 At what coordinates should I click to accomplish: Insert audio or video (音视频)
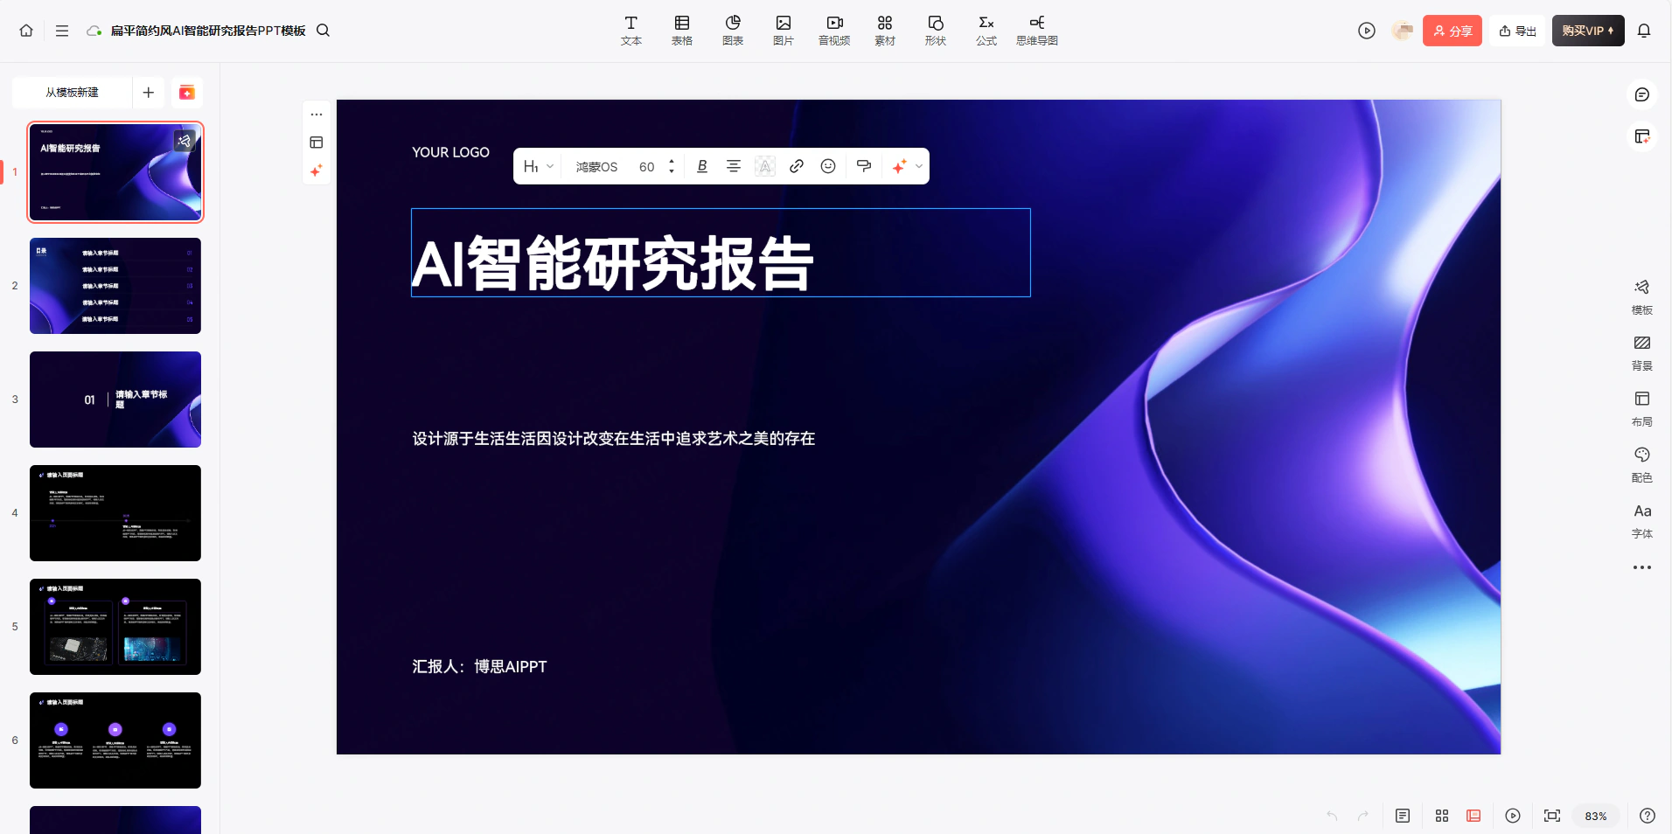click(x=834, y=31)
